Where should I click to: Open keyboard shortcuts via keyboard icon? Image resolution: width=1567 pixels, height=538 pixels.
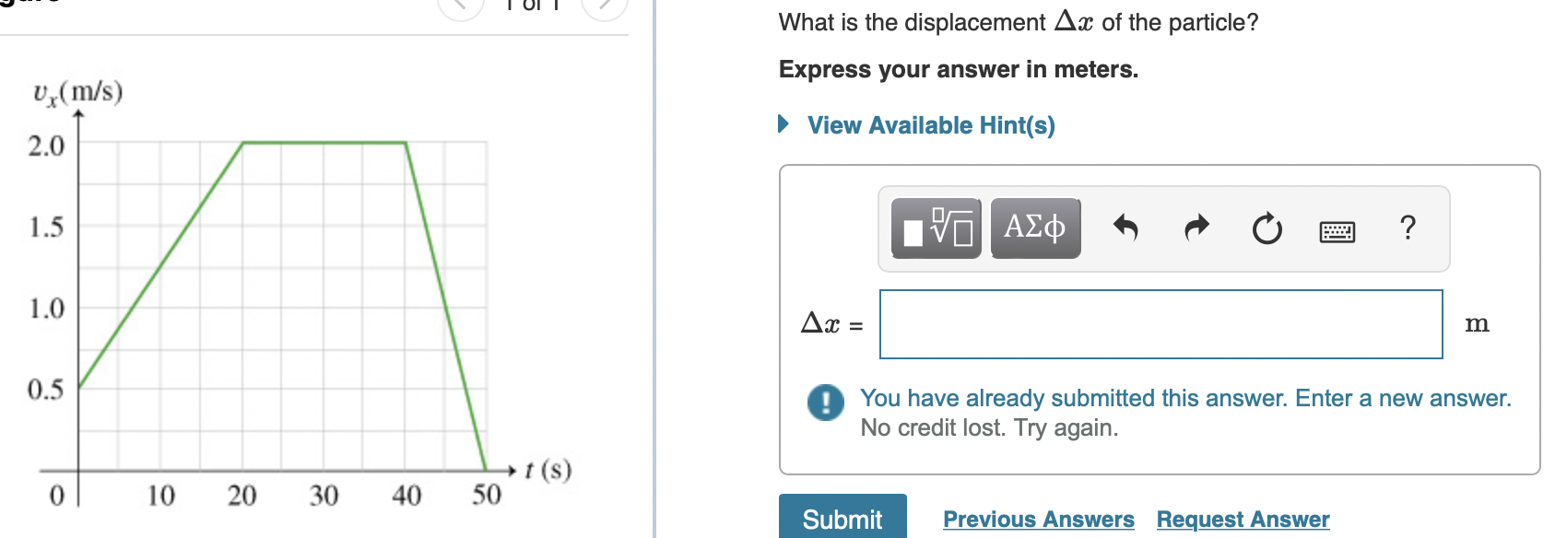click(x=1338, y=231)
